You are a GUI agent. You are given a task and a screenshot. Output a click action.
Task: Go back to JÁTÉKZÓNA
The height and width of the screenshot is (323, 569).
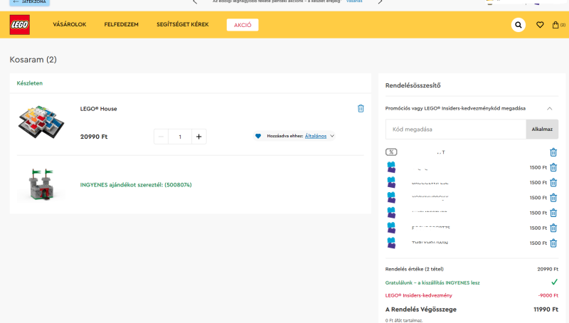(x=30, y=2)
